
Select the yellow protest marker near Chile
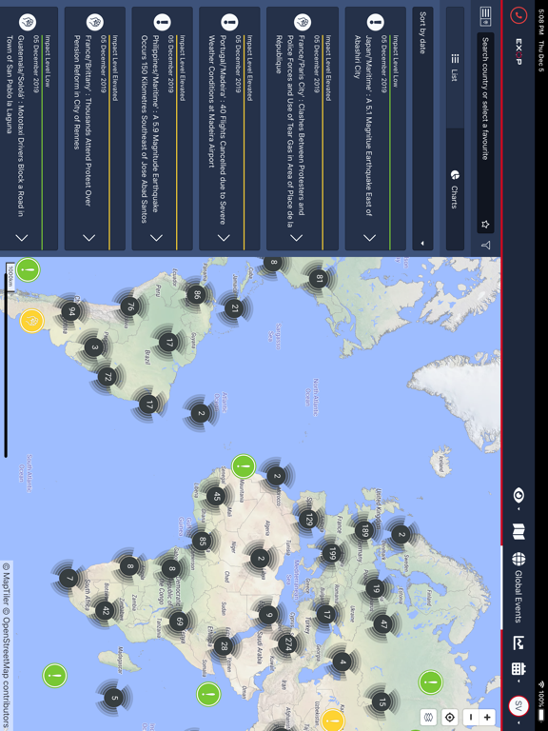(32, 321)
